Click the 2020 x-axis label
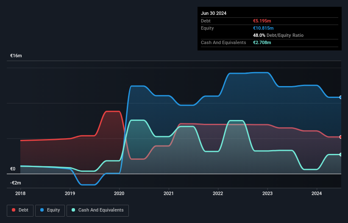 (119, 193)
